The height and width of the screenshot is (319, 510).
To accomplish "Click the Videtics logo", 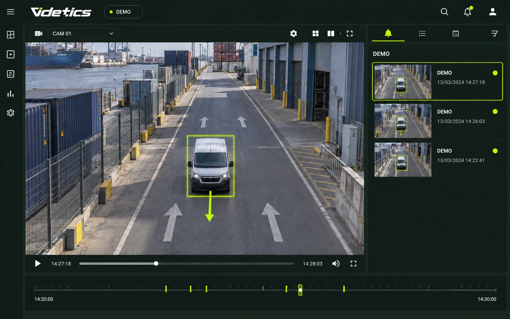I will click(x=61, y=12).
